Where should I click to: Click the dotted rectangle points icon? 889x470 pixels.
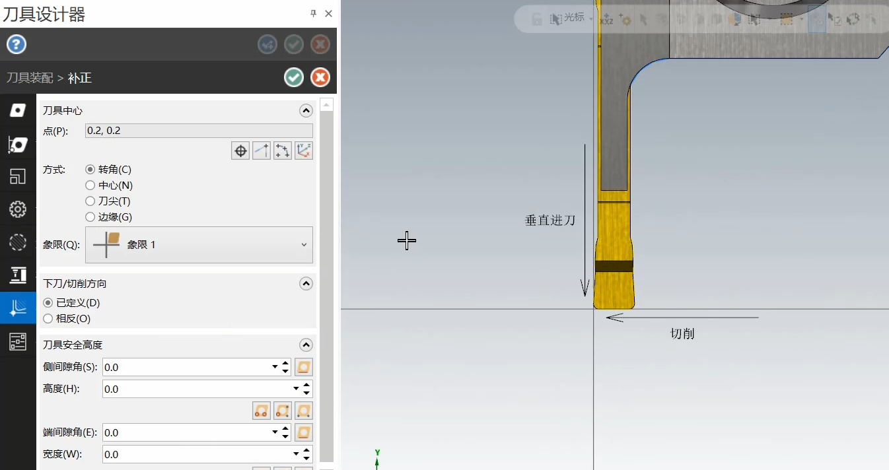coord(283,151)
